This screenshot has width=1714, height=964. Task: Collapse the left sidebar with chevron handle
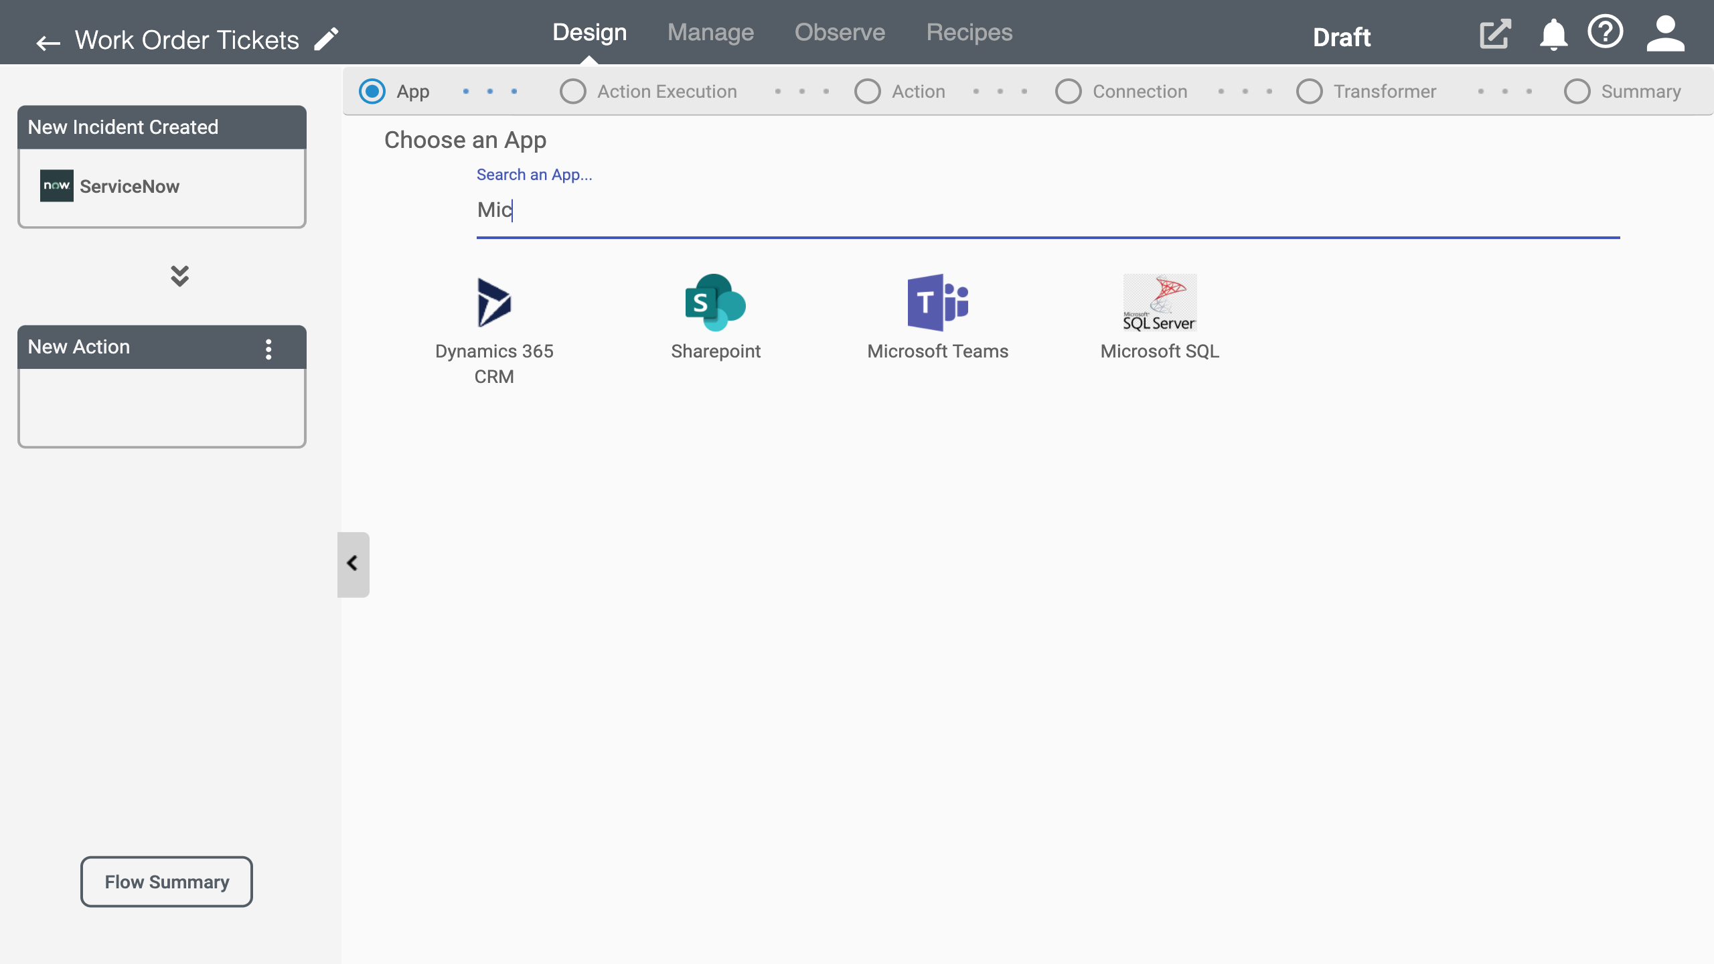(353, 564)
